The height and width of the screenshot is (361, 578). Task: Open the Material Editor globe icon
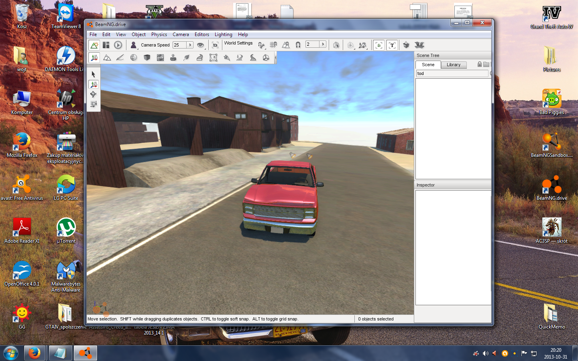coord(134,58)
